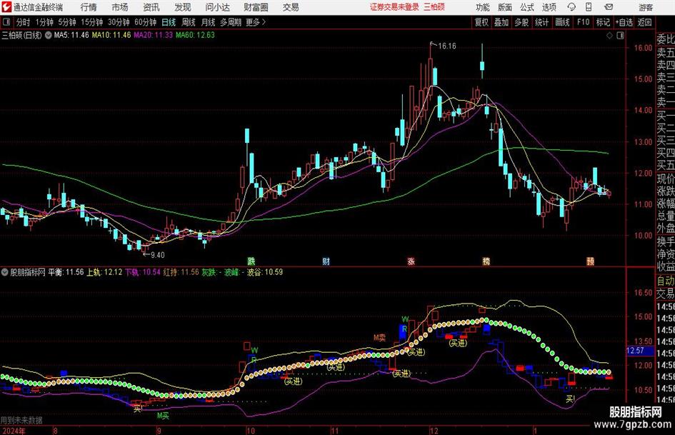This screenshot has height=435, width=675.
Task: Click the diamond icon at chart top right
Action: pyautogui.click(x=609, y=36)
